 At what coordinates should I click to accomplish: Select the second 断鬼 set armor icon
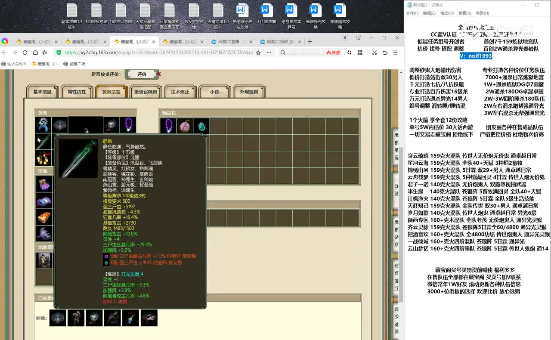coord(76,318)
